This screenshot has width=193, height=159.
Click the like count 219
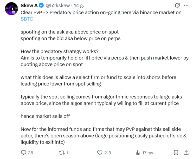pos(108,153)
